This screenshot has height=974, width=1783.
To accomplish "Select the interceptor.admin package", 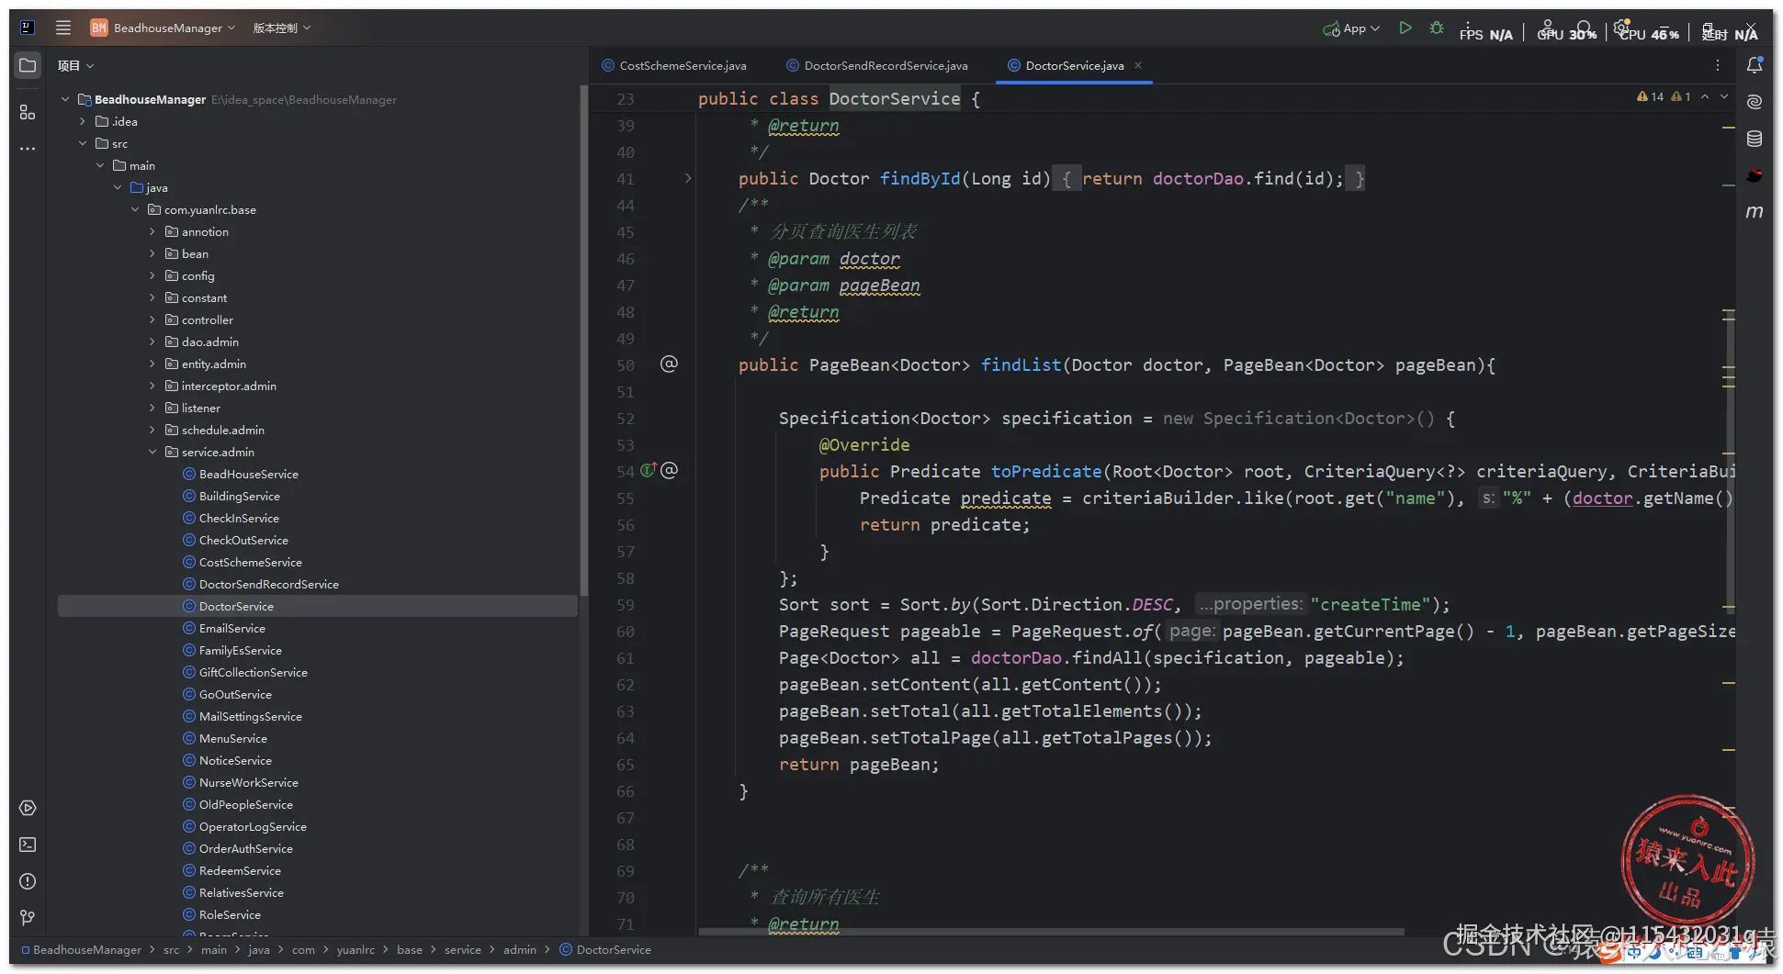I will coord(228,386).
